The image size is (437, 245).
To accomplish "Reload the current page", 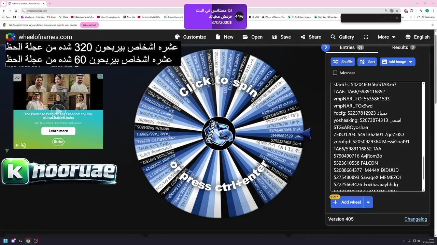I will [16, 11].
